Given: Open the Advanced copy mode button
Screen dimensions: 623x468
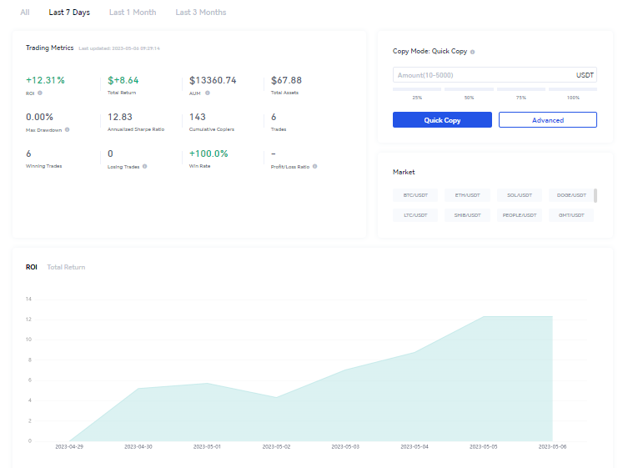Looking at the screenshot, I should [x=547, y=120].
